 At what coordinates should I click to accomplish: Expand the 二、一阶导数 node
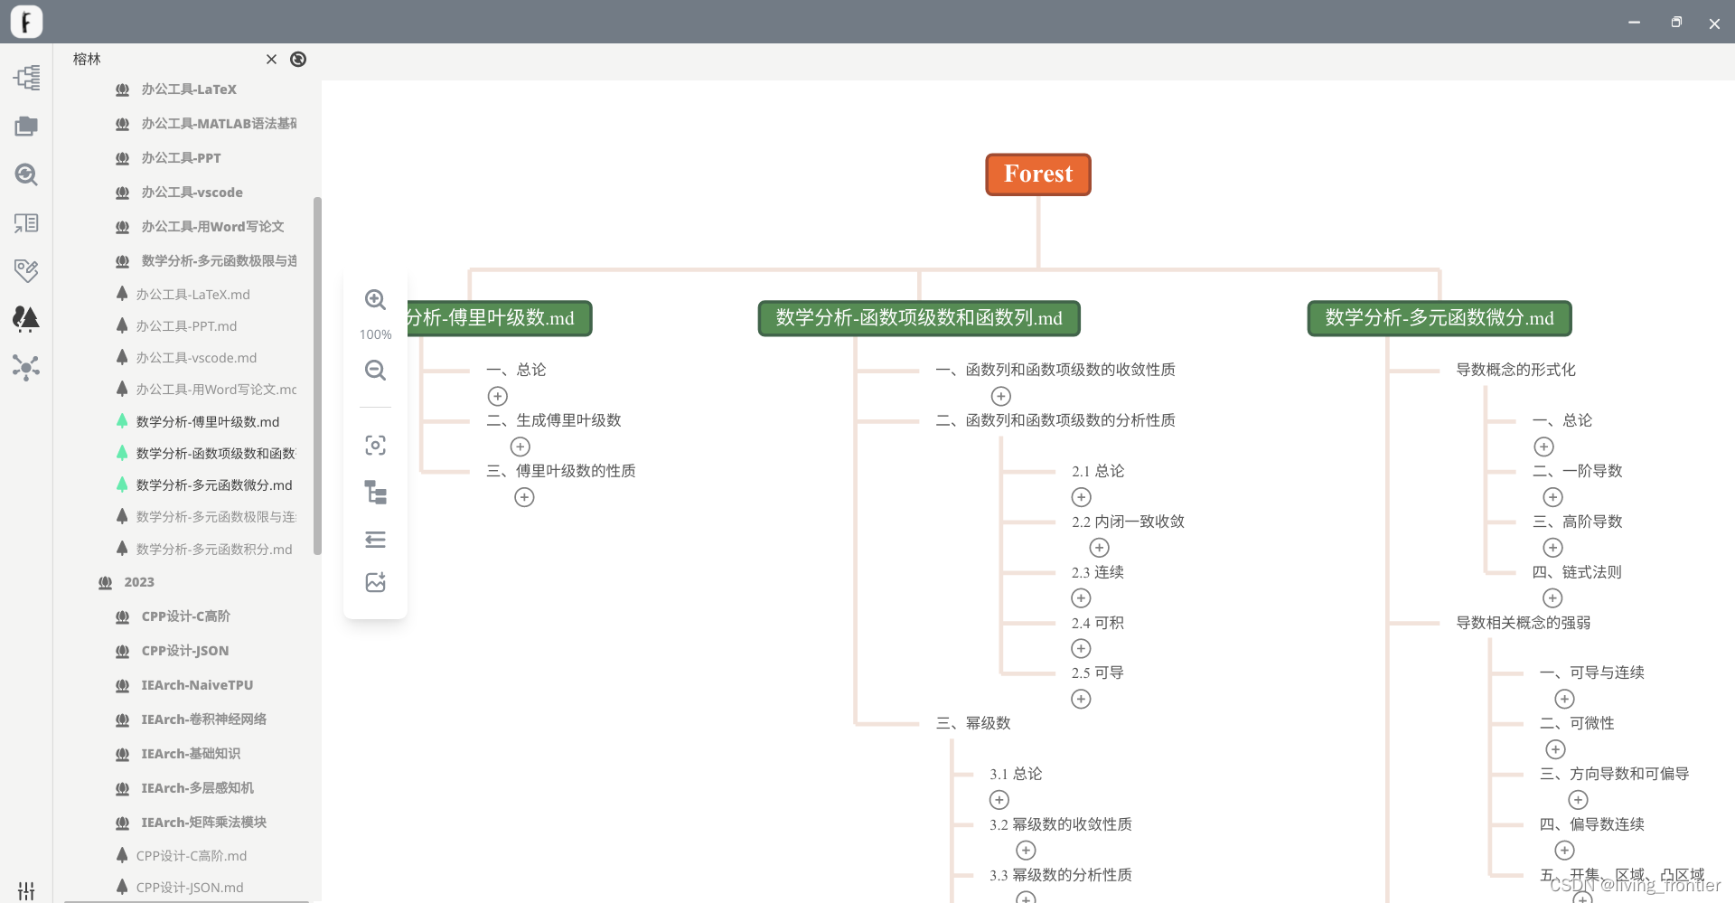coord(1553,497)
